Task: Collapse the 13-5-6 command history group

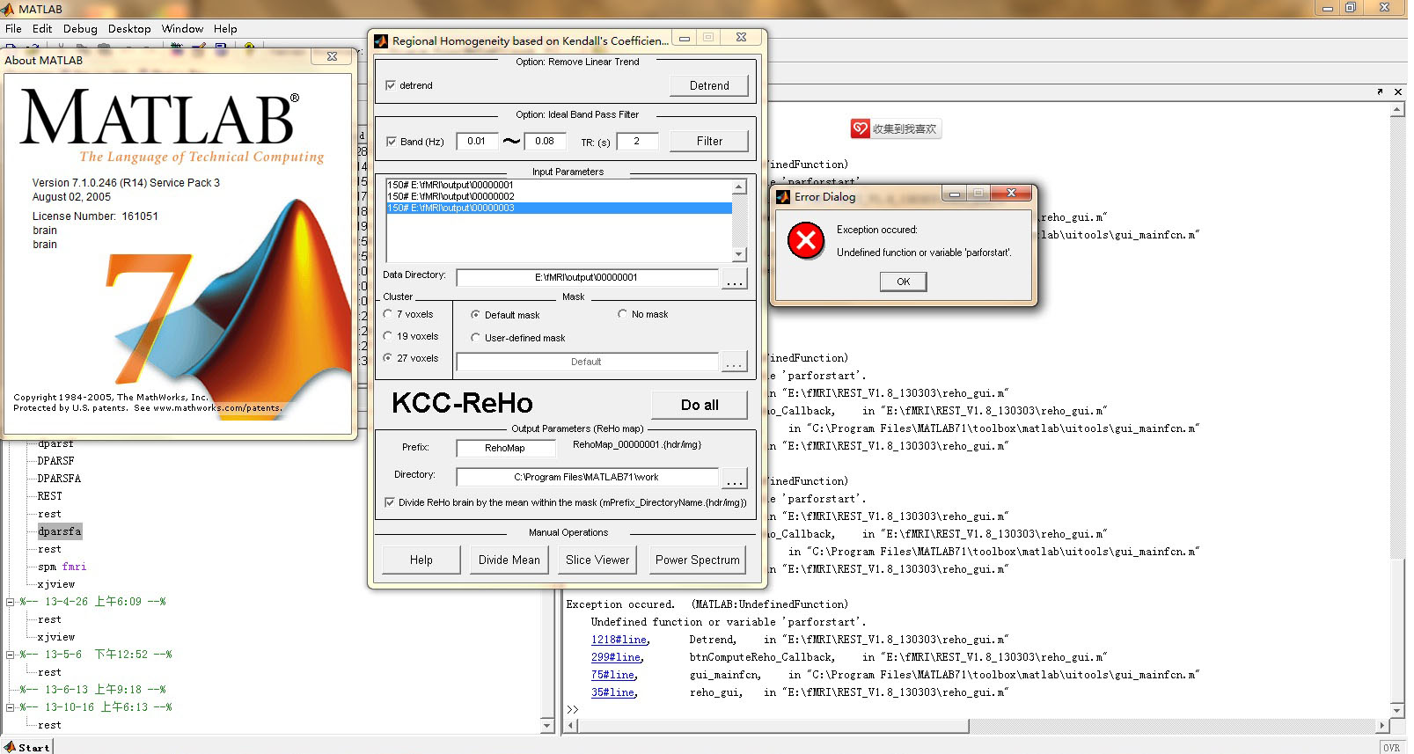Action: (11, 655)
